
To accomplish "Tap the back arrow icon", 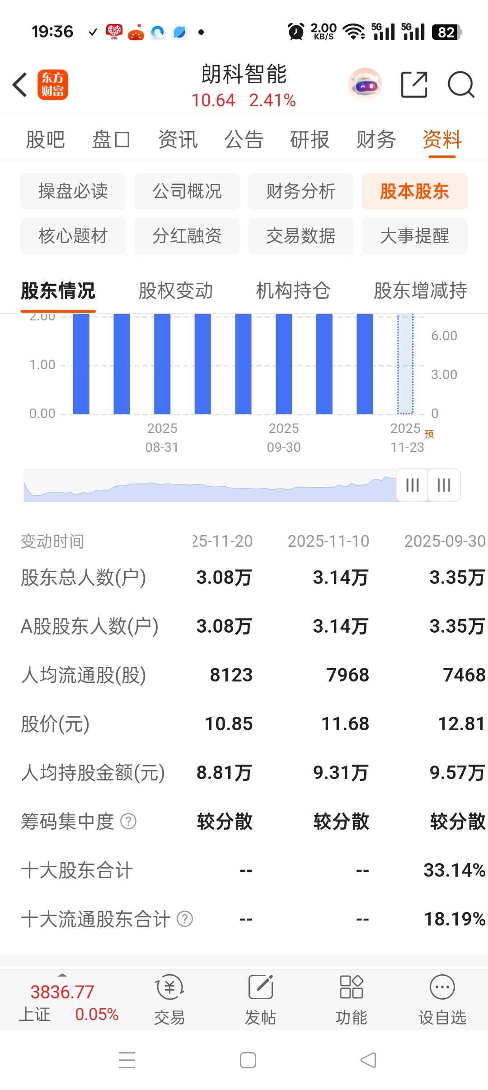I will pos(20,85).
